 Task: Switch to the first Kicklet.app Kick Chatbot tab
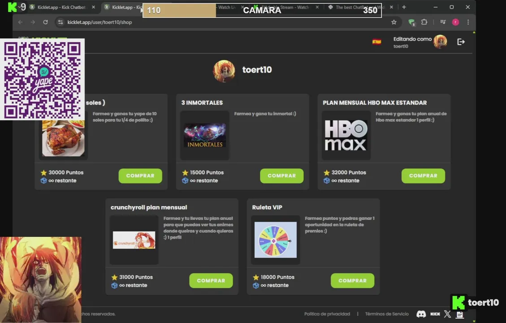coord(61,7)
